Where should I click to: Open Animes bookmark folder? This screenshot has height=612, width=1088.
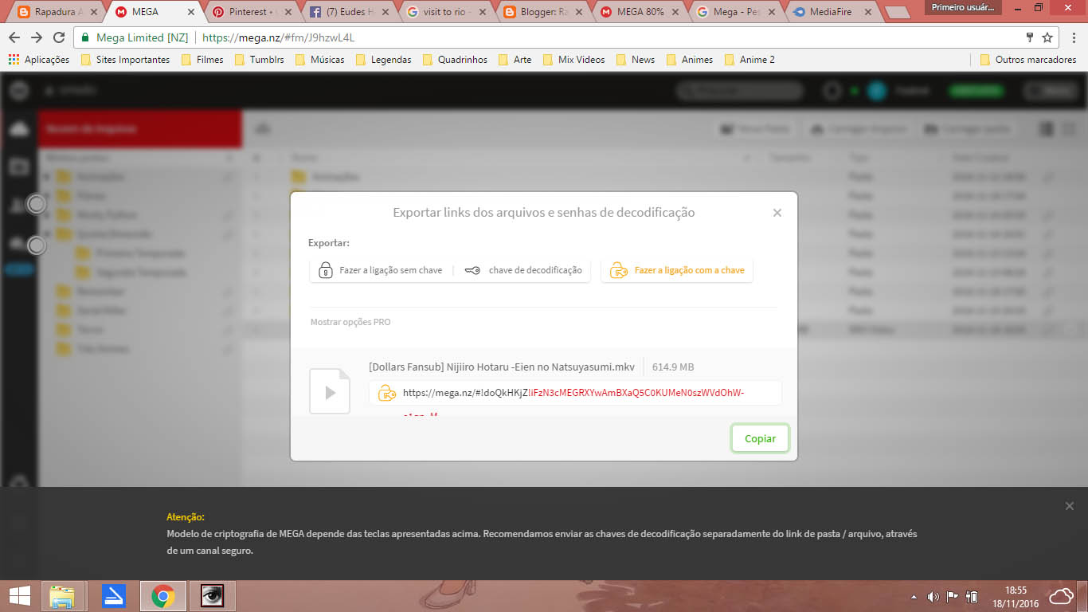coord(689,60)
